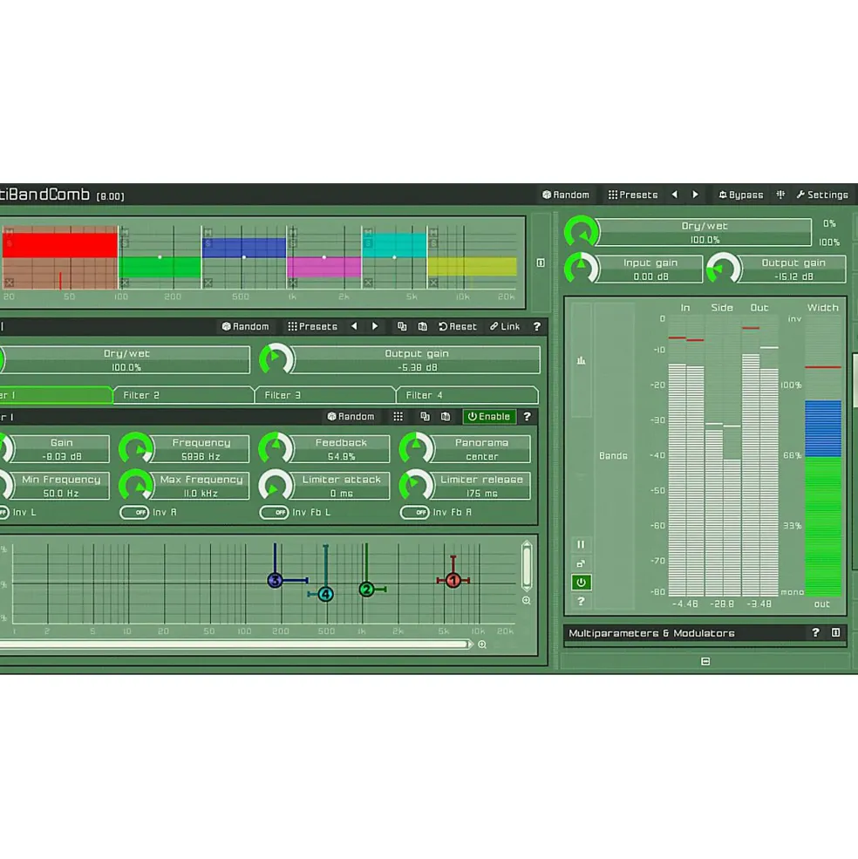Click the channel mode icon beside Bypass
The height and width of the screenshot is (859, 858).
coord(780,194)
